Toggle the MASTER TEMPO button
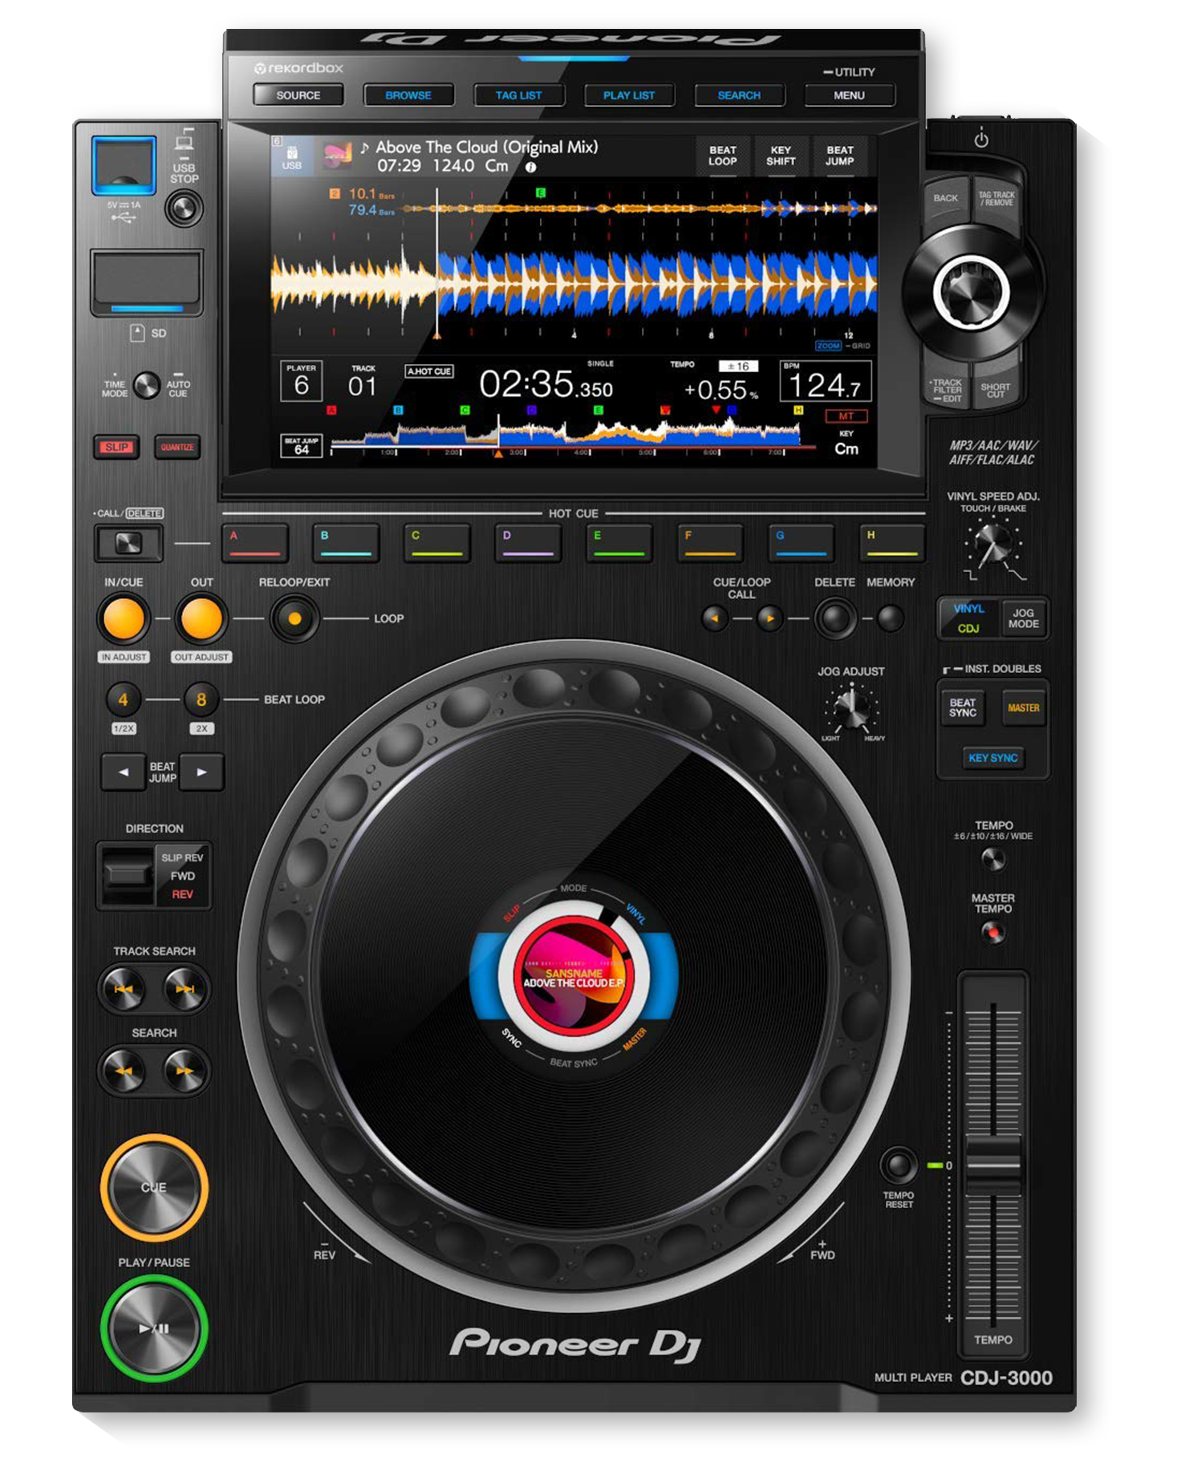 [993, 933]
